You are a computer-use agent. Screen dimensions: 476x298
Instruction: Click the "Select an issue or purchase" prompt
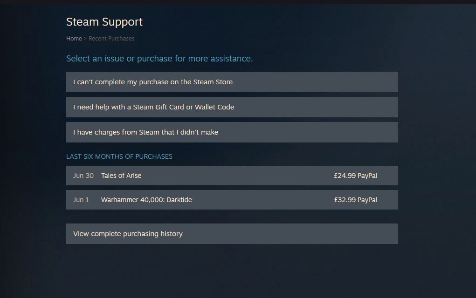click(x=159, y=58)
